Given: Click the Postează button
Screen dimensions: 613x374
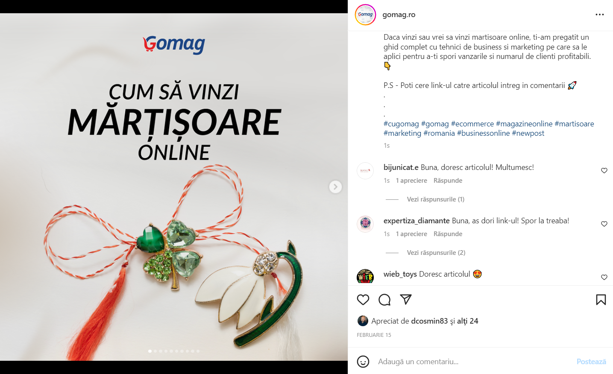Looking at the screenshot, I should point(591,362).
